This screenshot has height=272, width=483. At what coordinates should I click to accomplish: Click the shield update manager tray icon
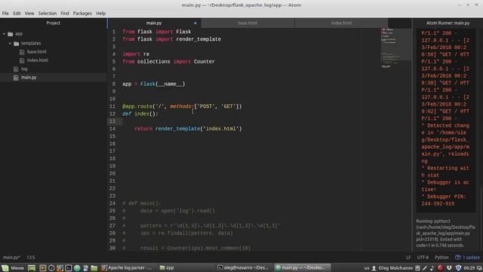click(x=458, y=268)
